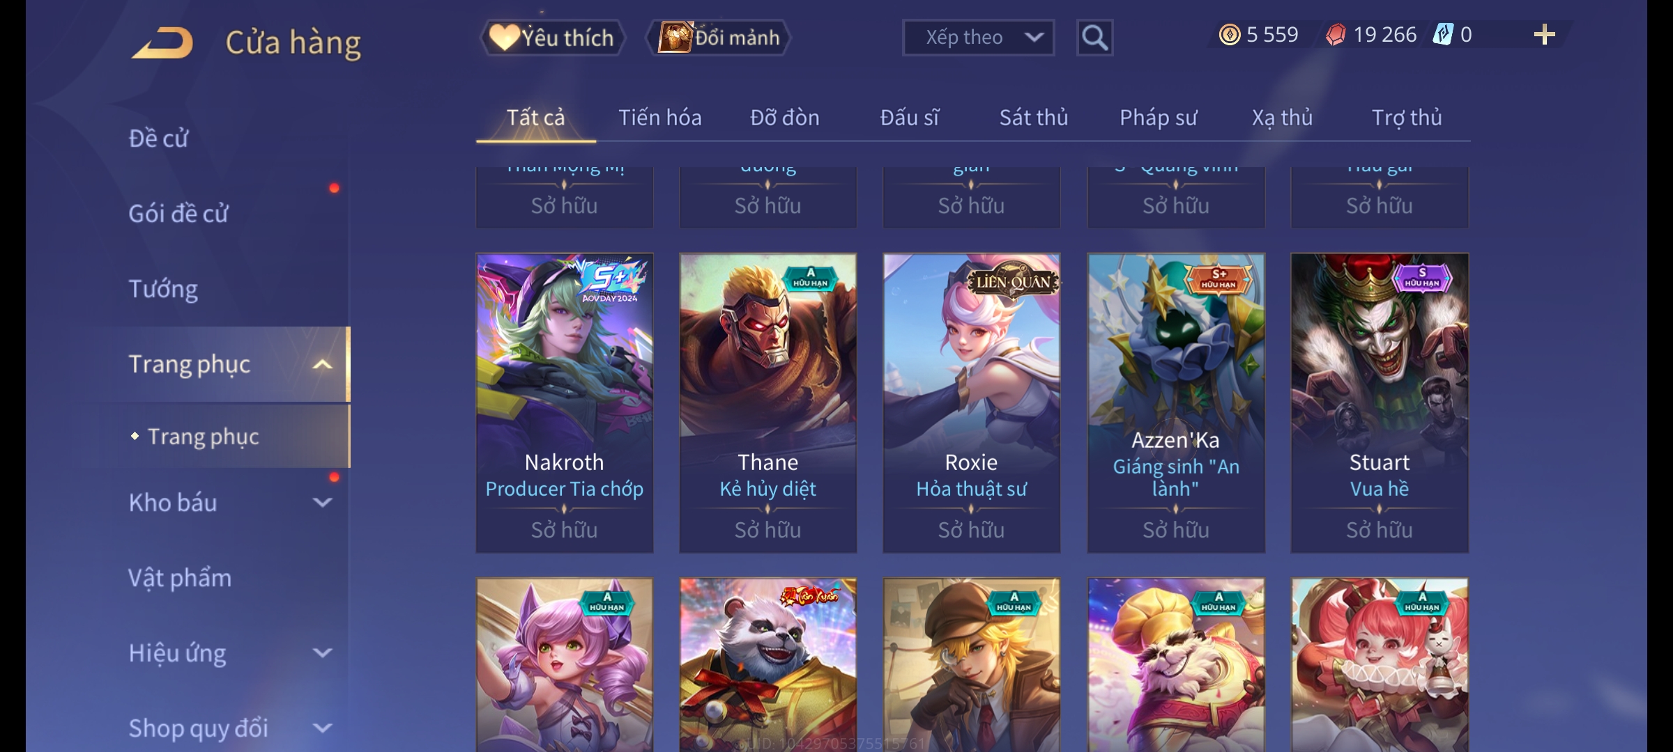1673x752 pixels.
Task: Select the Tiến hóa tab
Action: click(x=659, y=118)
